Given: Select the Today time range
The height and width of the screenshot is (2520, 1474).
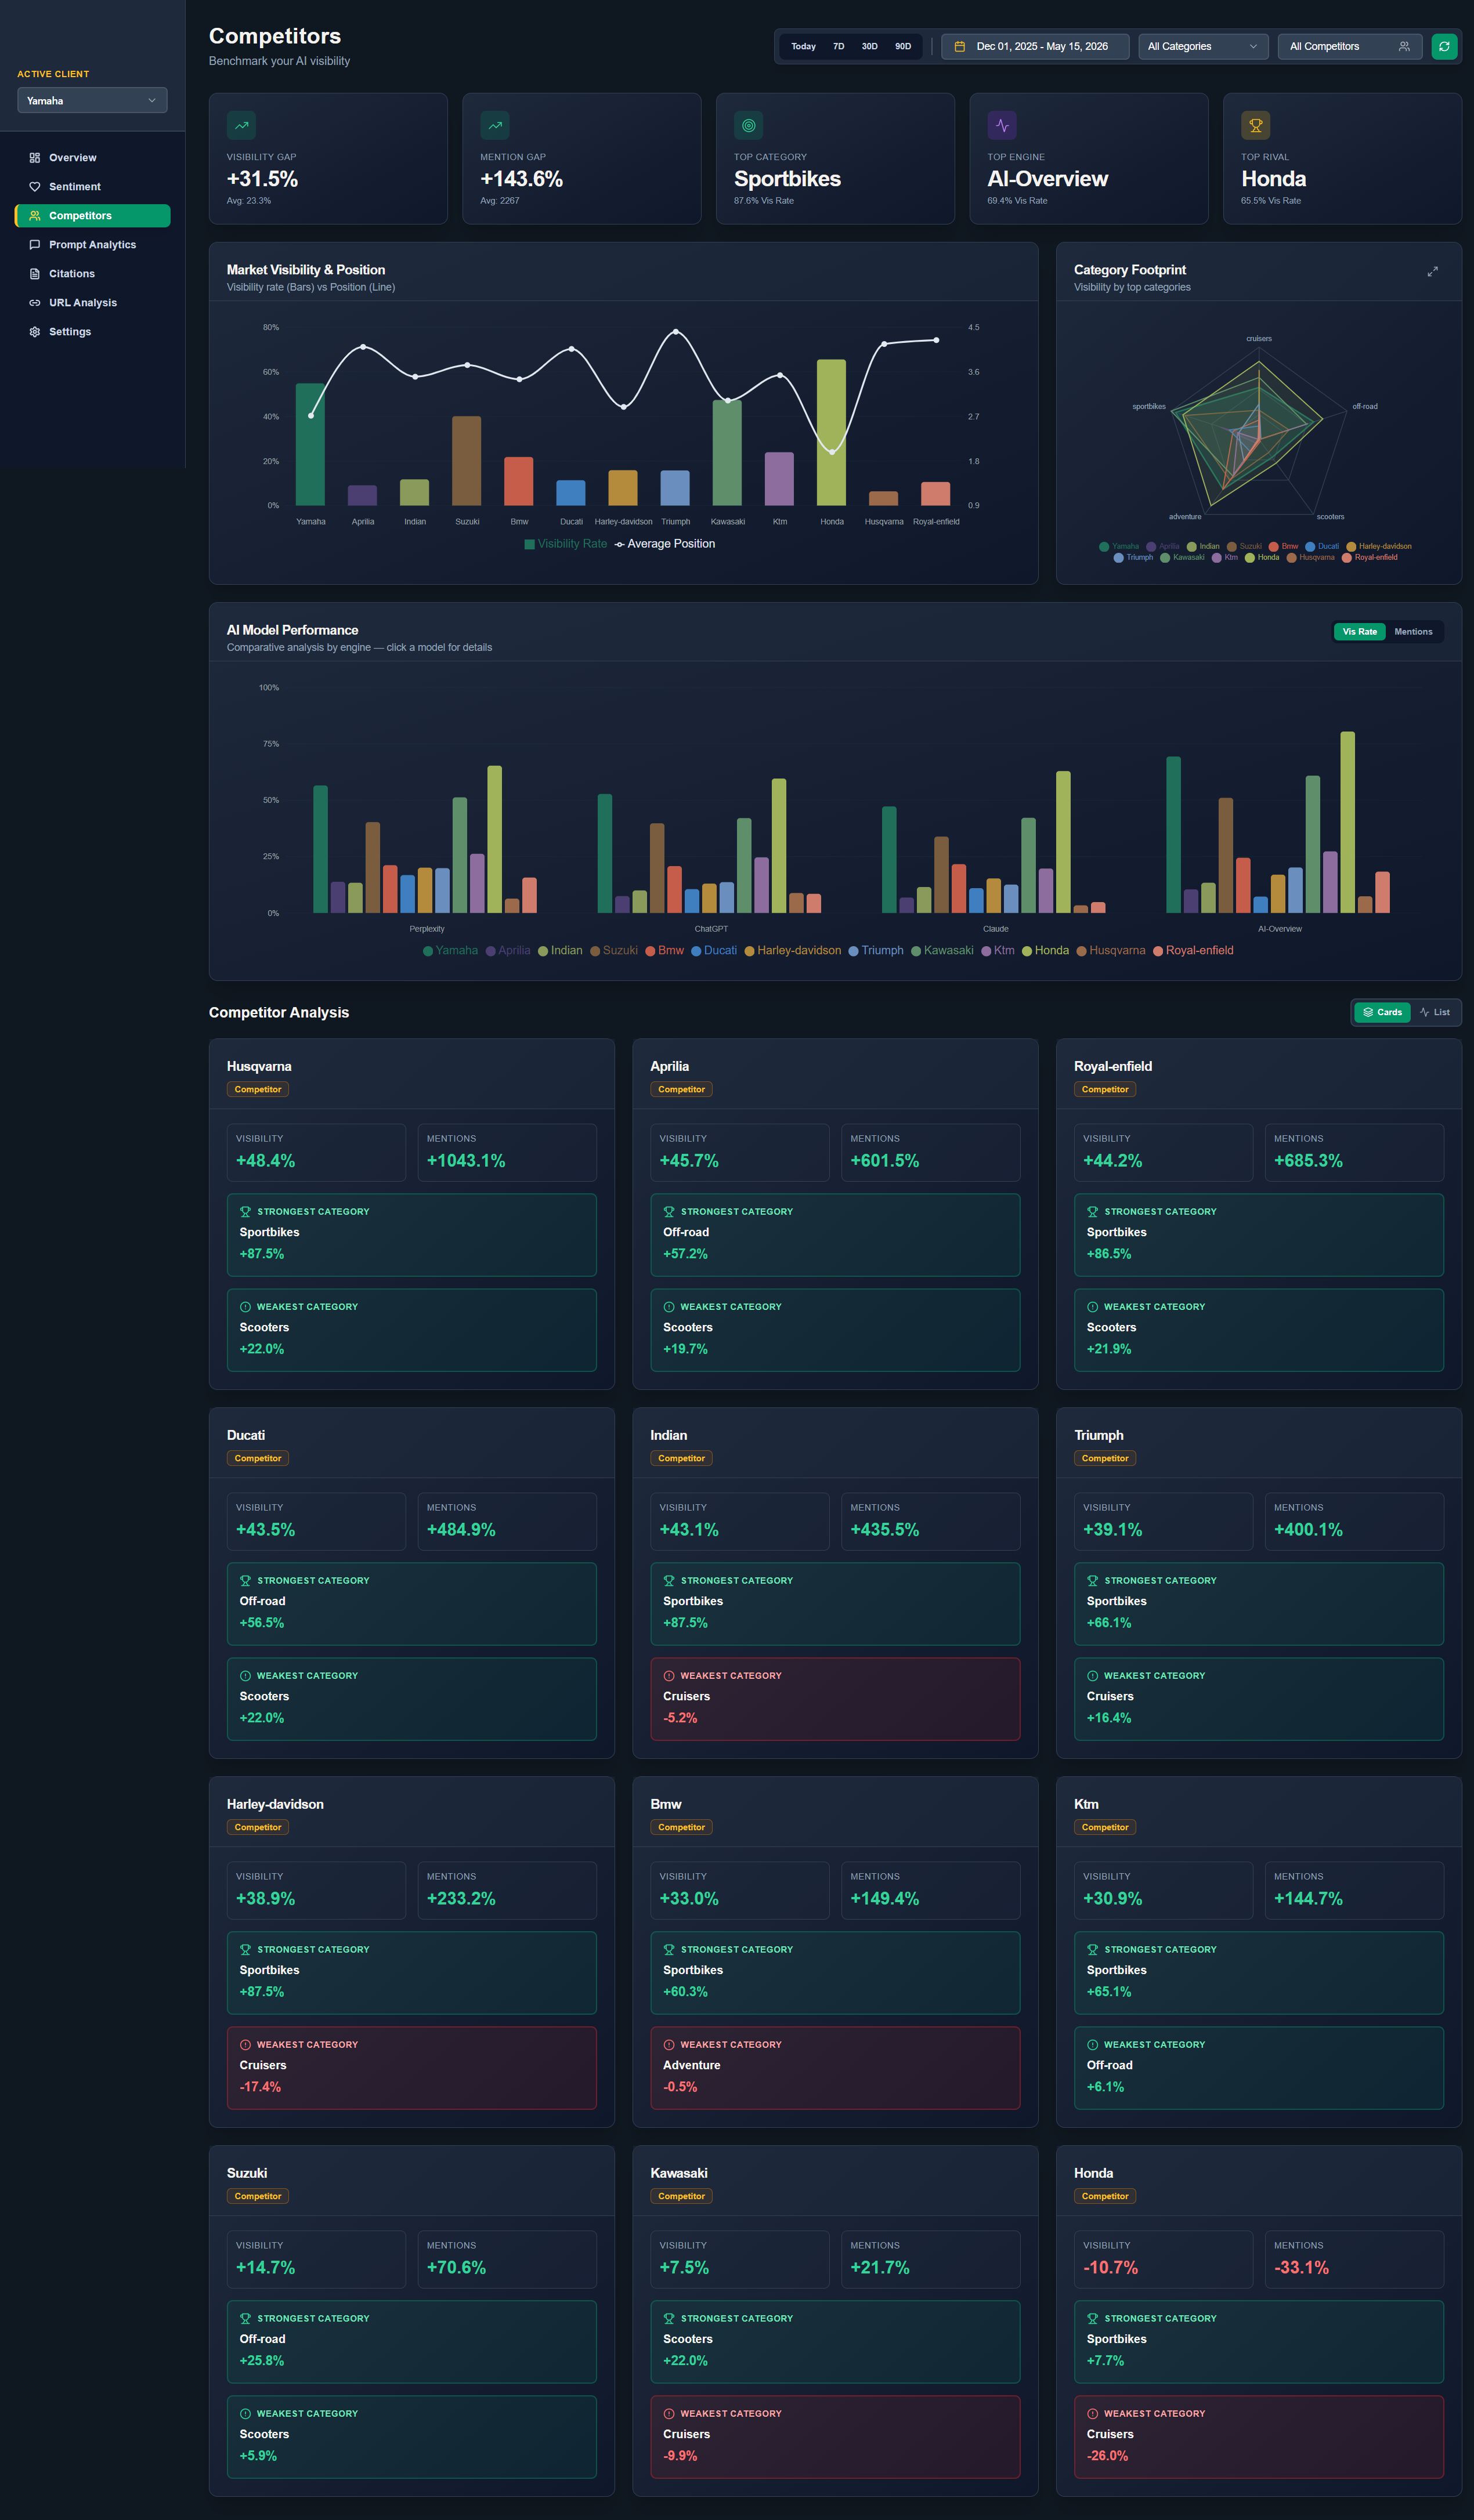Looking at the screenshot, I should (x=804, y=47).
